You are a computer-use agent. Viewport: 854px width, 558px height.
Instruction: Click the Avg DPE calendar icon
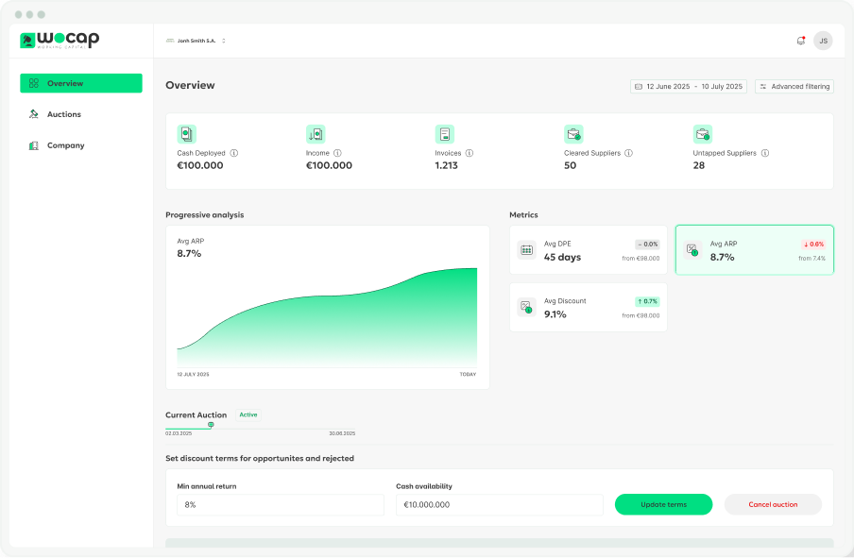527,250
